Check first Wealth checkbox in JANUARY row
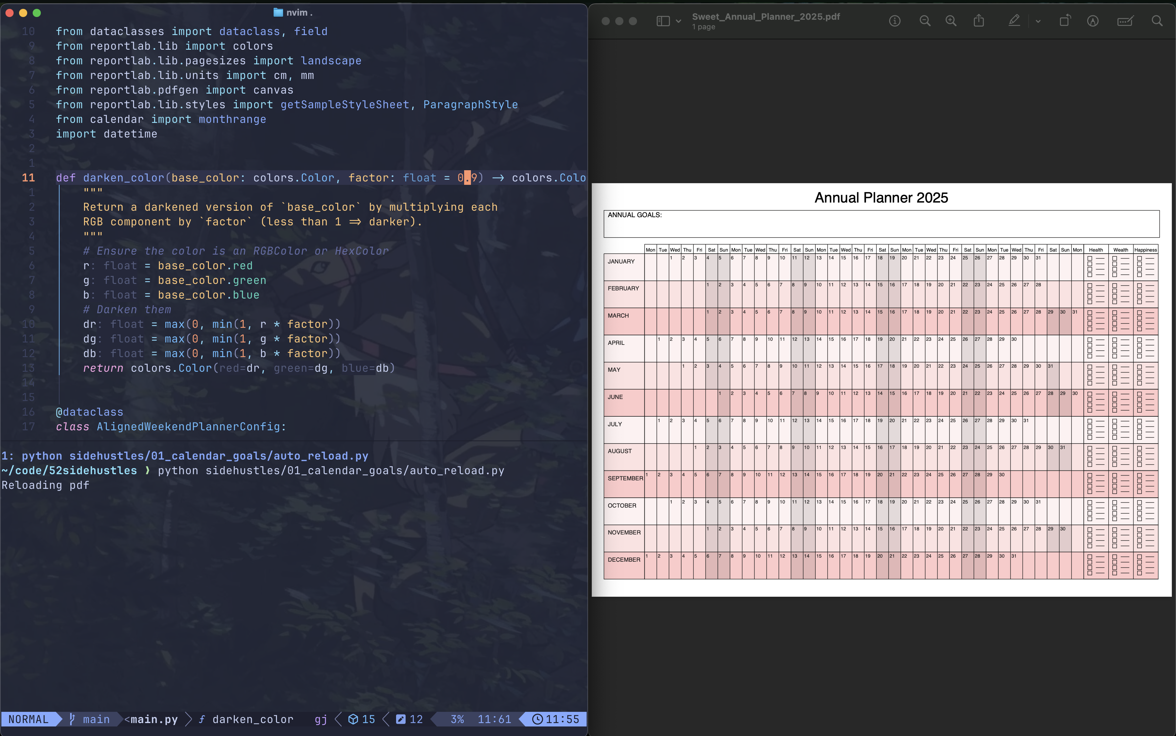1176x736 pixels. click(1115, 258)
